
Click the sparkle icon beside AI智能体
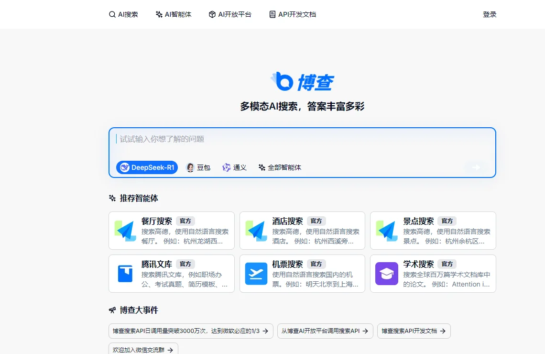click(159, 14)
